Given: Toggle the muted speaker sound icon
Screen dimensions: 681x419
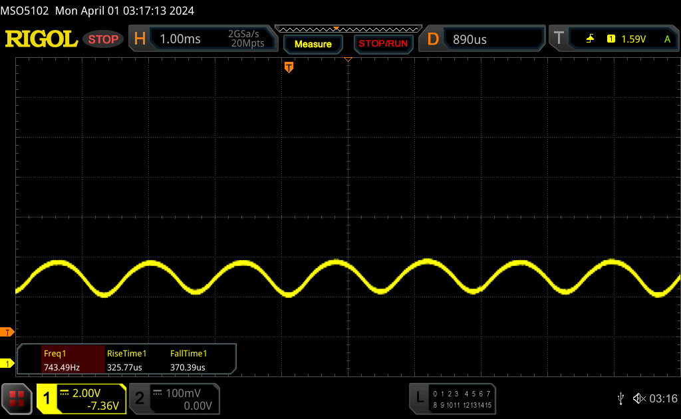Looking at the screenshot, I should [639, 398].
